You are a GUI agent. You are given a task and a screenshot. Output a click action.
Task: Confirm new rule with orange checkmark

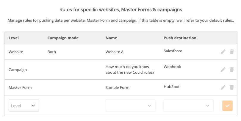click(227, 106)
